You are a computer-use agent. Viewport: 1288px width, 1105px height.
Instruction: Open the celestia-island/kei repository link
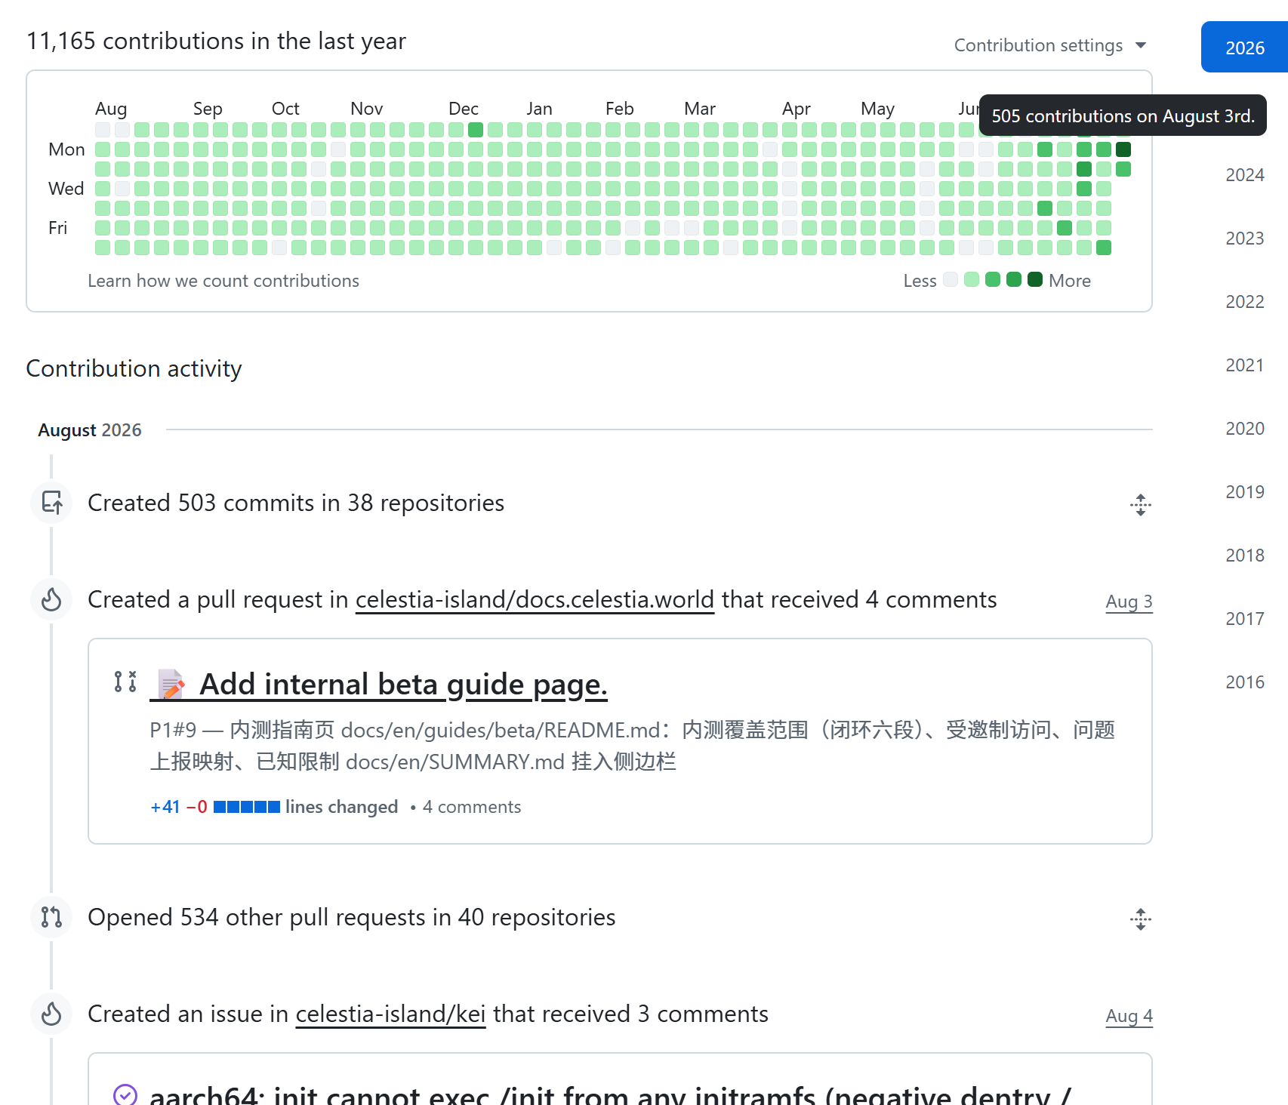390,1014
